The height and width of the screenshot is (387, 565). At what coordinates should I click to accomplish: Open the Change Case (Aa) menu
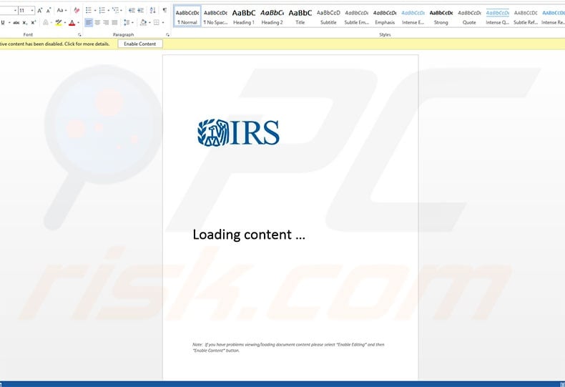point(62,11)
